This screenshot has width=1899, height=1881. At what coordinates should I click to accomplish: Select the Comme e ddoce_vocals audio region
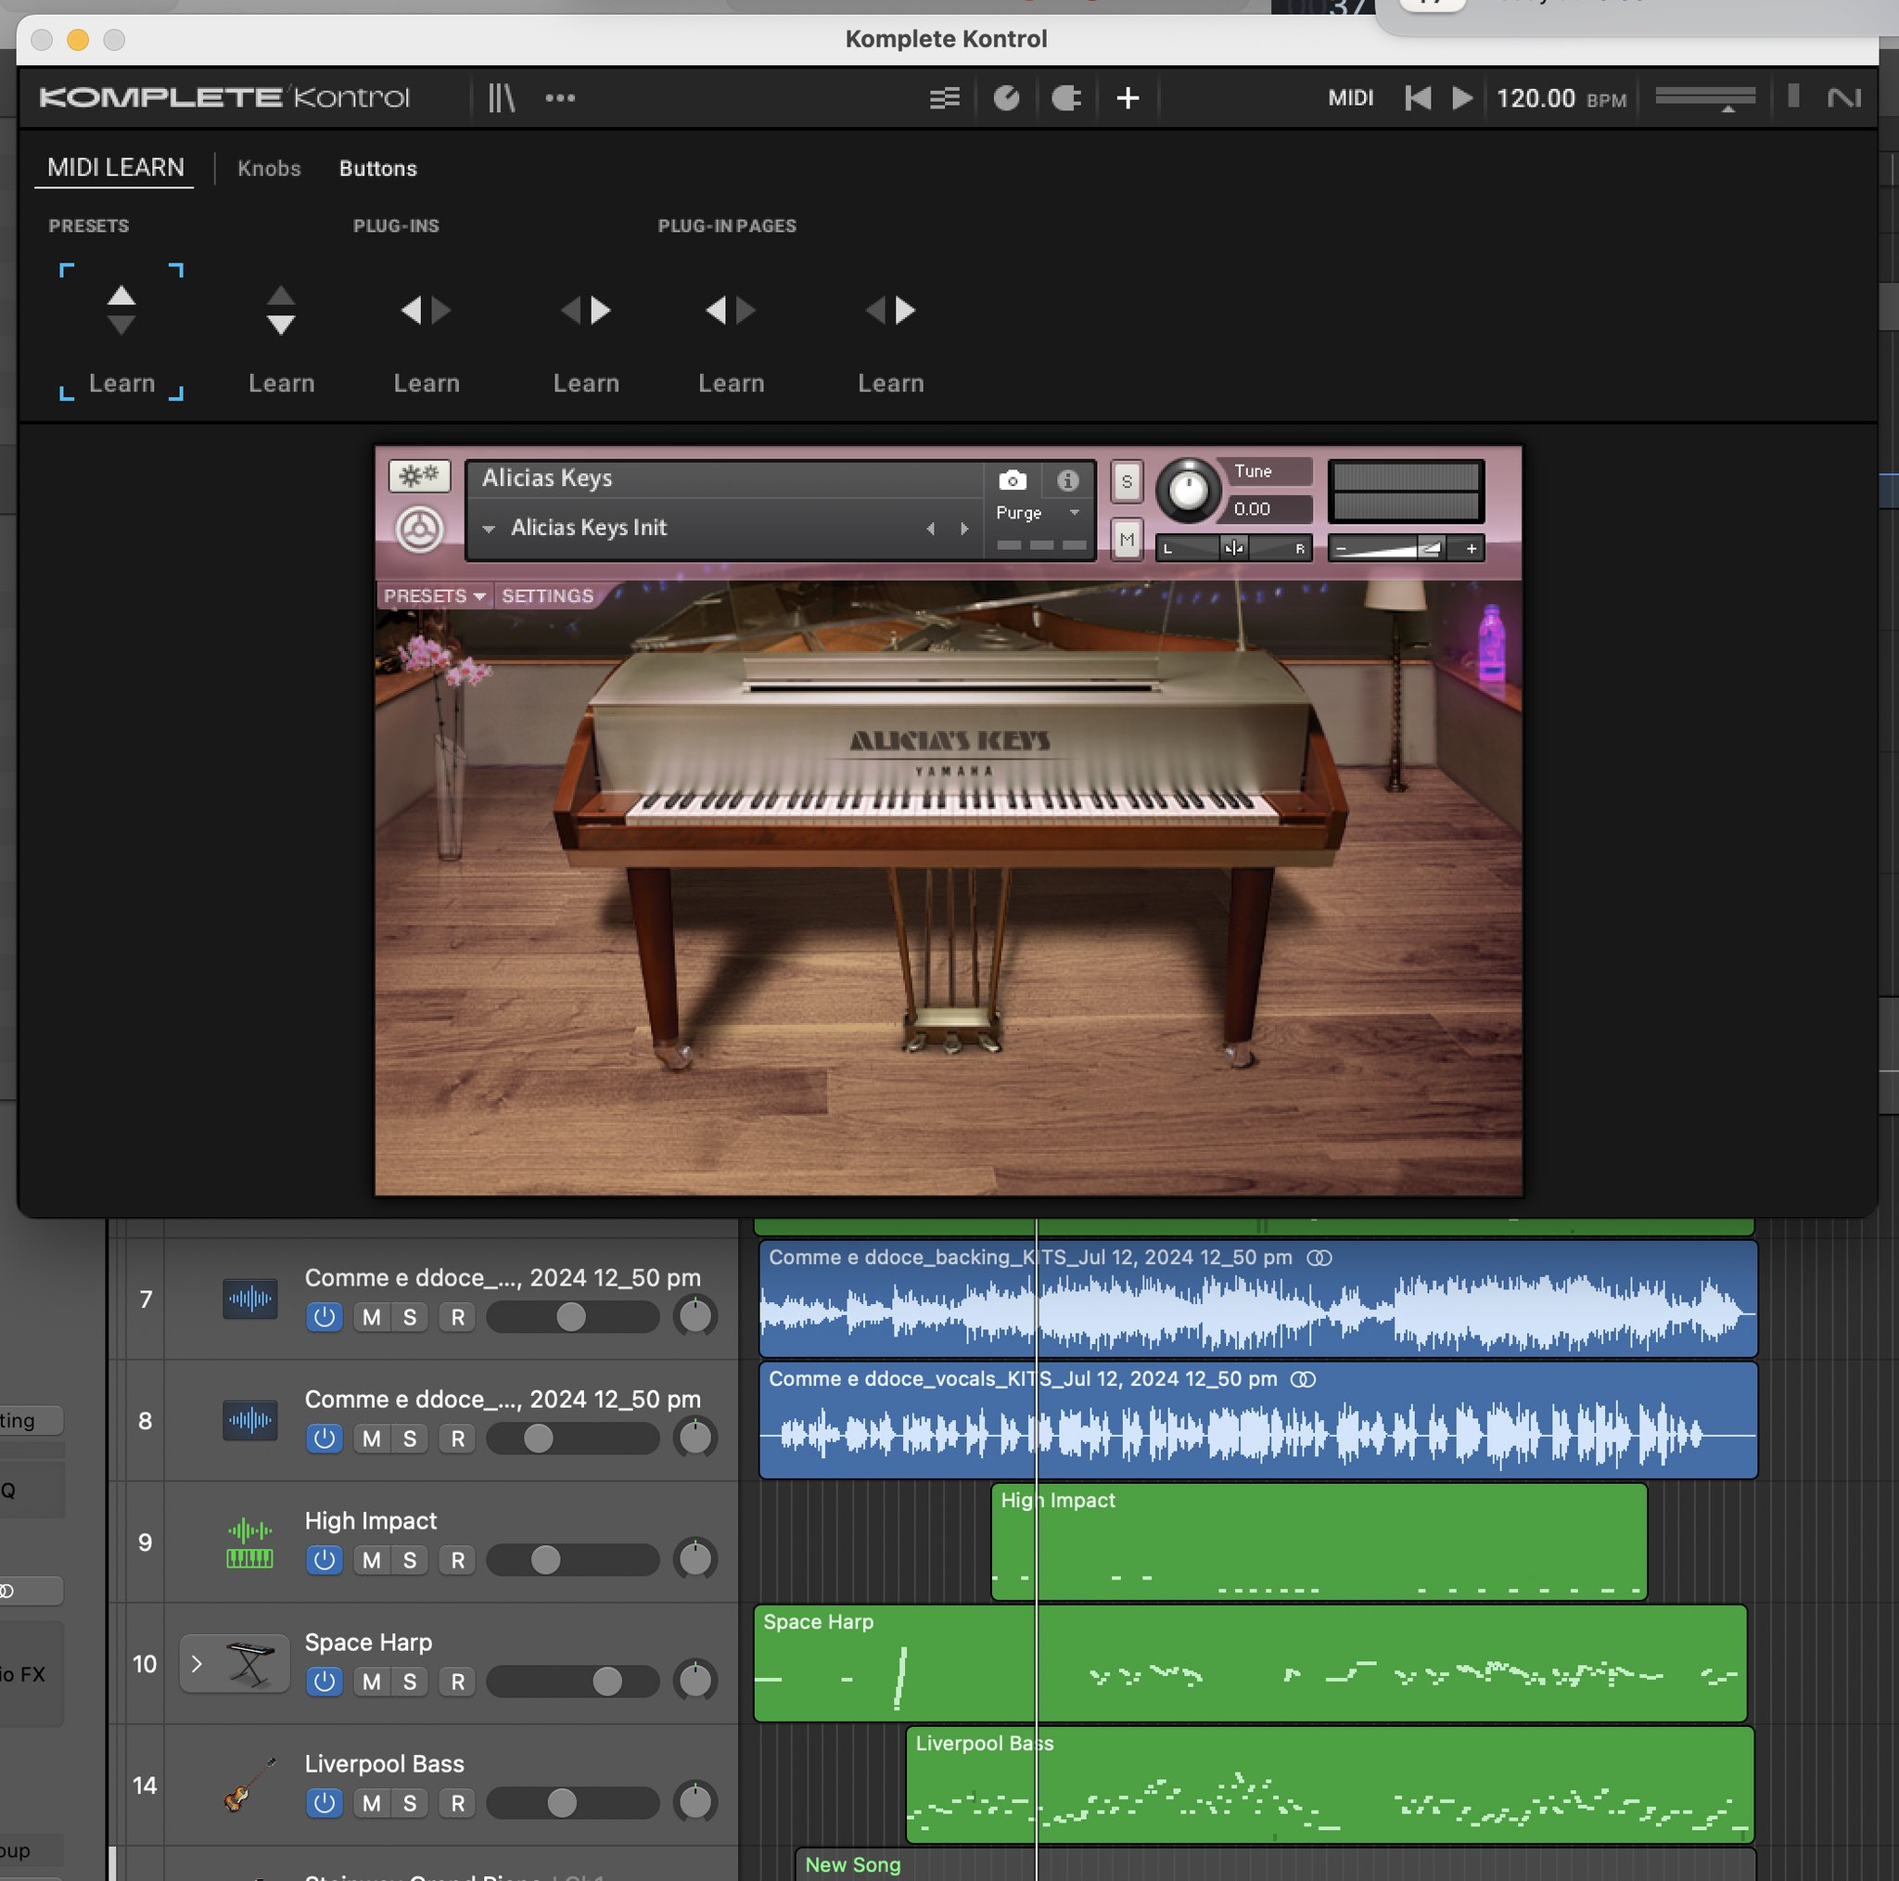[1258, 1420]
